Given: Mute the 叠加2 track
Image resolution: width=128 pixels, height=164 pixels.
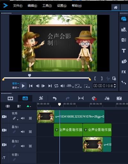Looking at the screenshot, I should click(22, 146).
